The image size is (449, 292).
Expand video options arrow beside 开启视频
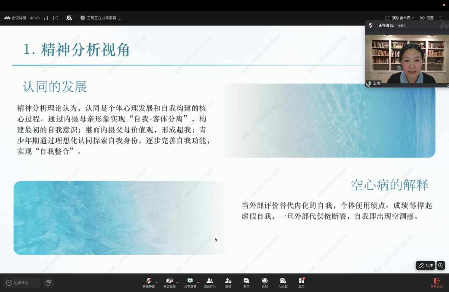[178, 282]
